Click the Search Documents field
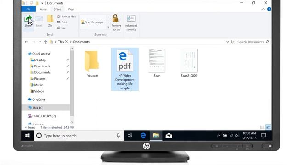The width and height of the screenshot is (294, 165). tap(253, 42)
